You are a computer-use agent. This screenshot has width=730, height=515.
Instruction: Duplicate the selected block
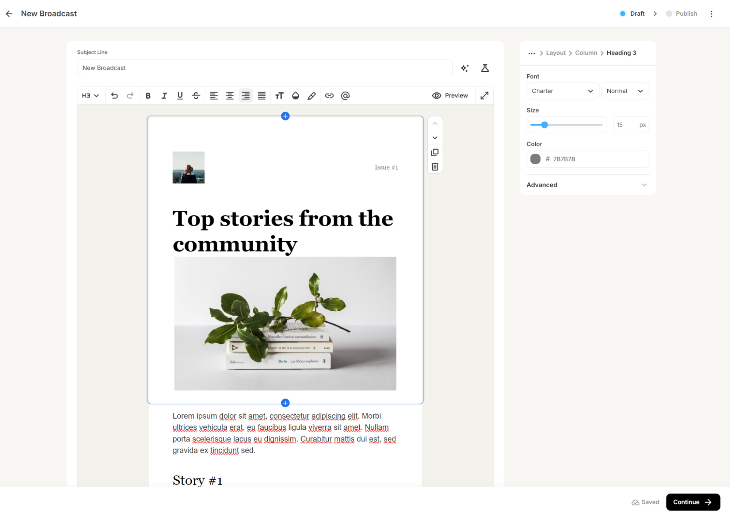click(435, 152)
